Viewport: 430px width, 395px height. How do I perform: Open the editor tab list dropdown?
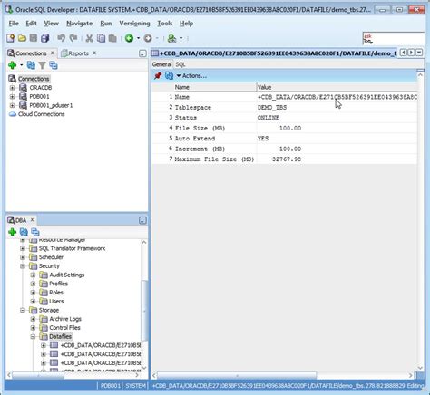pos(419,53)
